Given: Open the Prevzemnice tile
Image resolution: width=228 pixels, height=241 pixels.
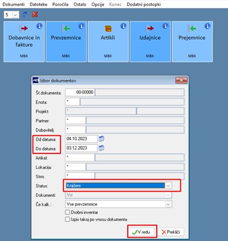Looking at the screenshot, I should [66, 42].
